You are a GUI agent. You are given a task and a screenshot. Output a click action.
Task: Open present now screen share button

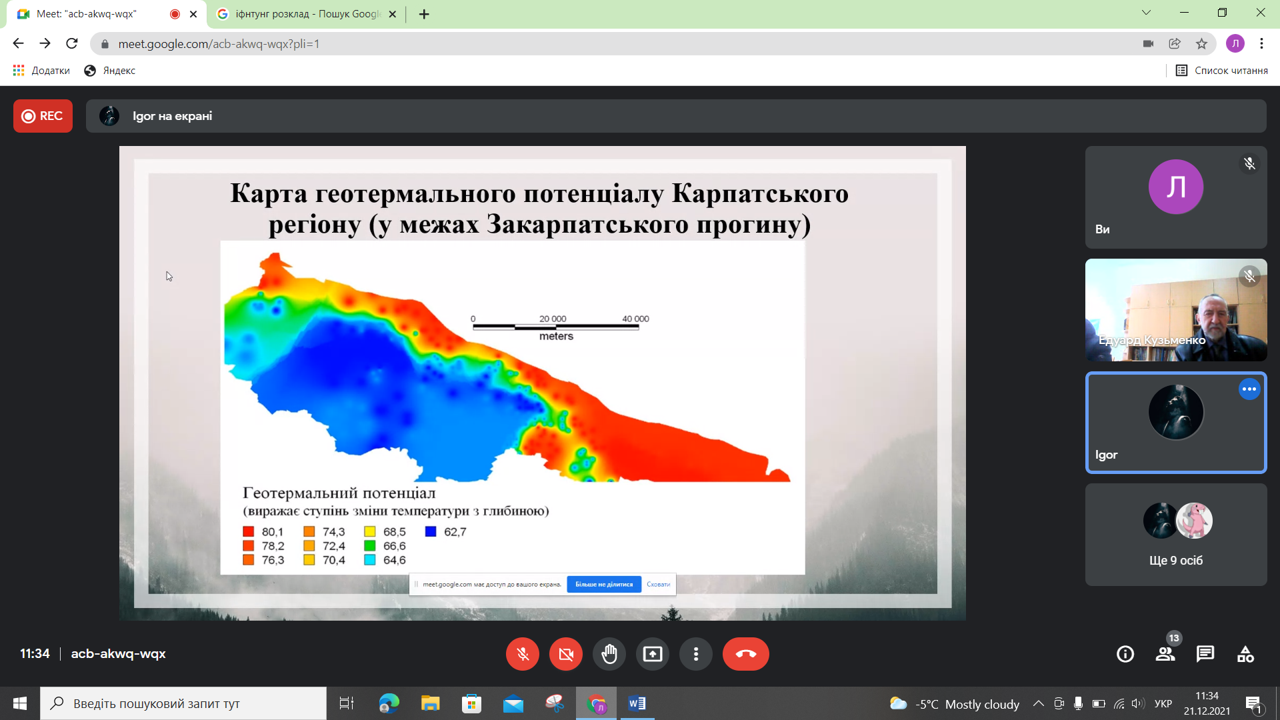[652, 654]
